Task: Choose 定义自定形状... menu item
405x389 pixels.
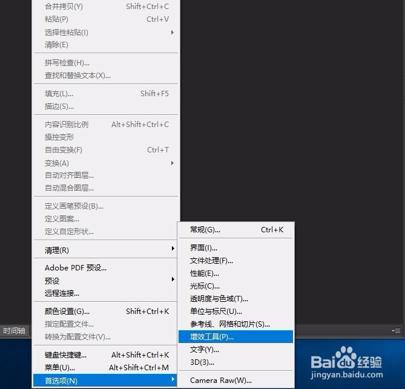Action: coord(106,232)
